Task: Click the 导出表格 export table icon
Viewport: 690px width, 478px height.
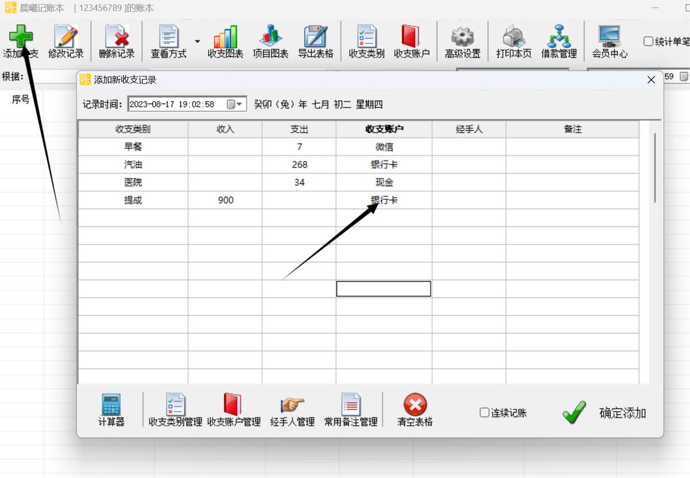Action: pos(316,40)
